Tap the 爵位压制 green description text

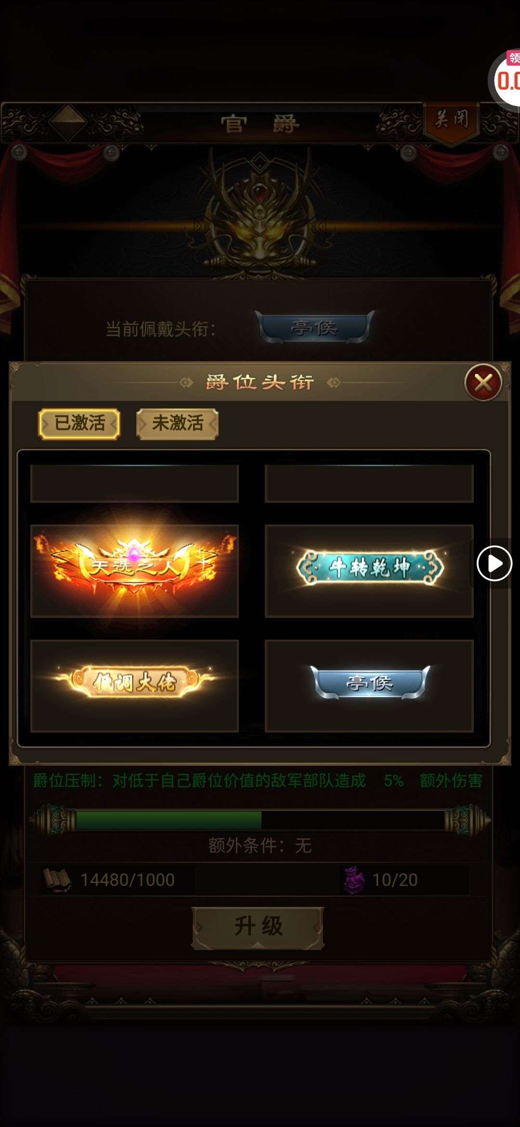[x=258, y=780]
